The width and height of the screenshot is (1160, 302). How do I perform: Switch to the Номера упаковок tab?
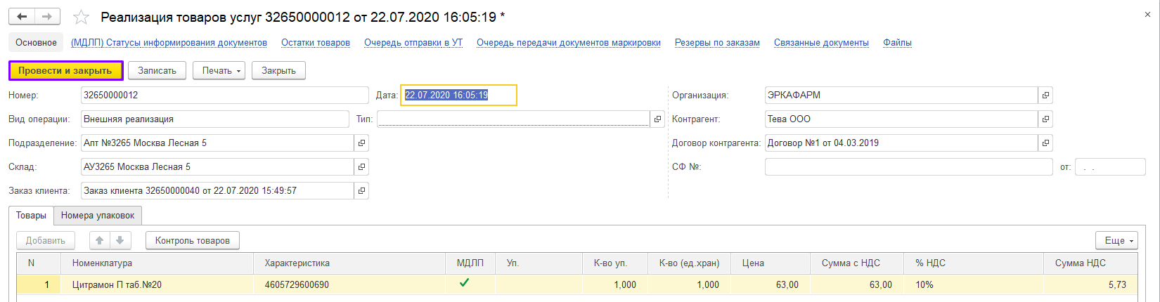tap(98, 216)
